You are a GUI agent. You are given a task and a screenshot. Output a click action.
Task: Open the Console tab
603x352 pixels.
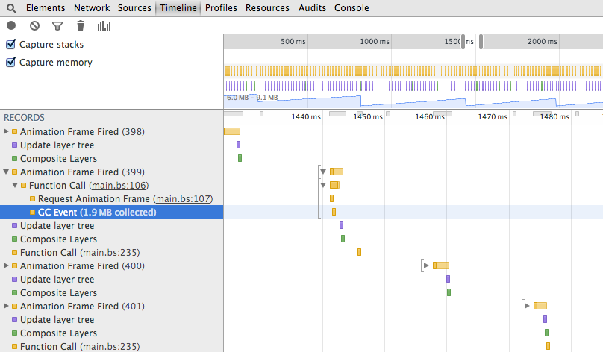(351, 8)
